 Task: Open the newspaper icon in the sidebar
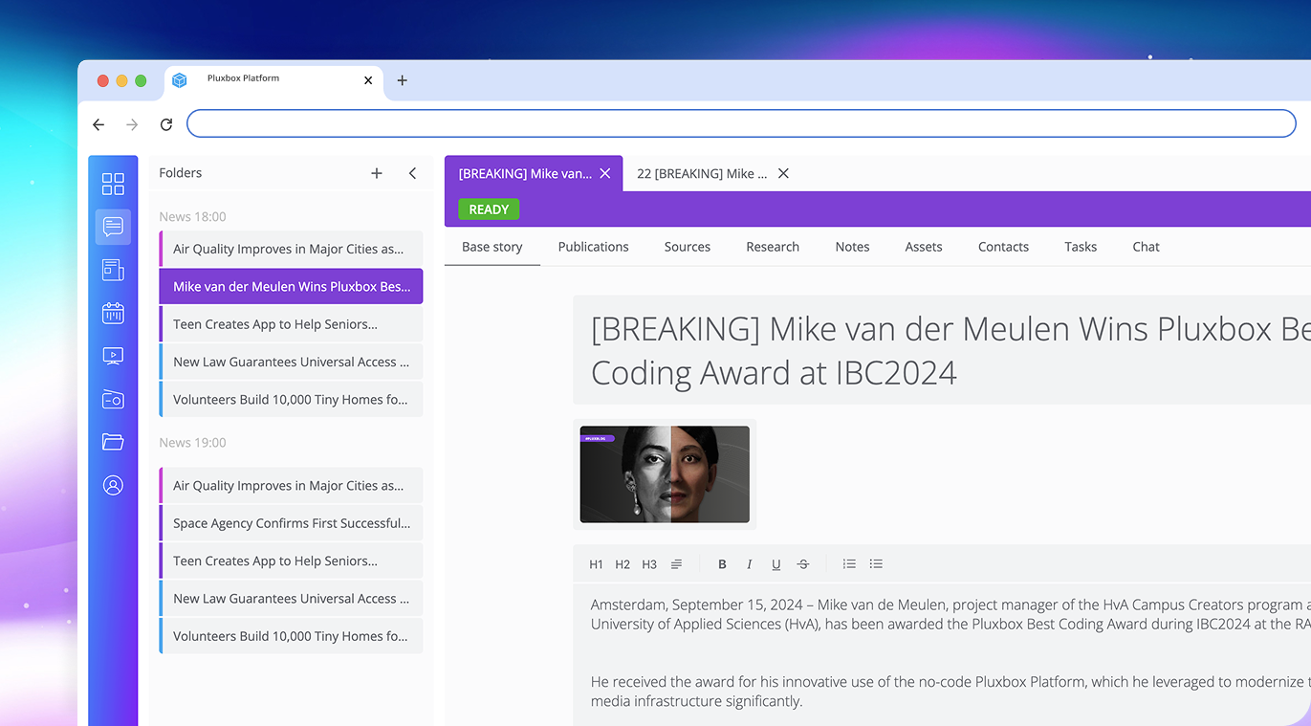tap(113, 271)
